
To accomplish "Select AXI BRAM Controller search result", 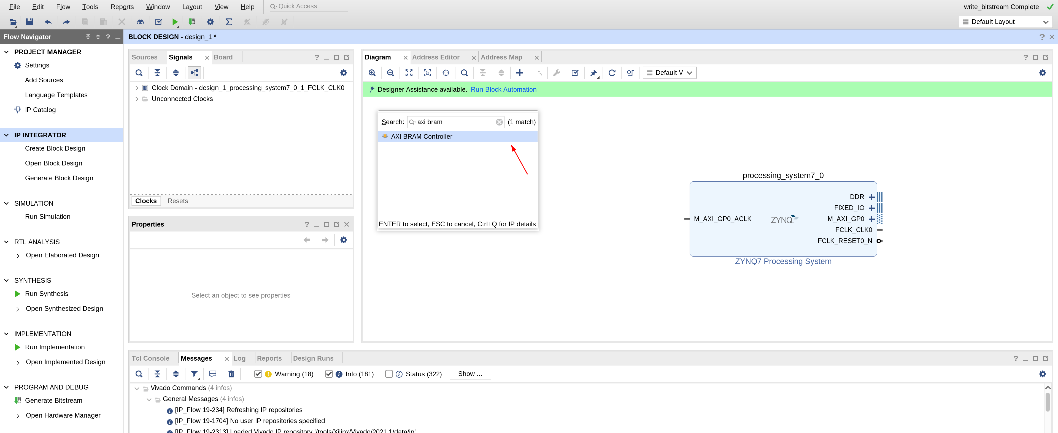I will [421, 136].
